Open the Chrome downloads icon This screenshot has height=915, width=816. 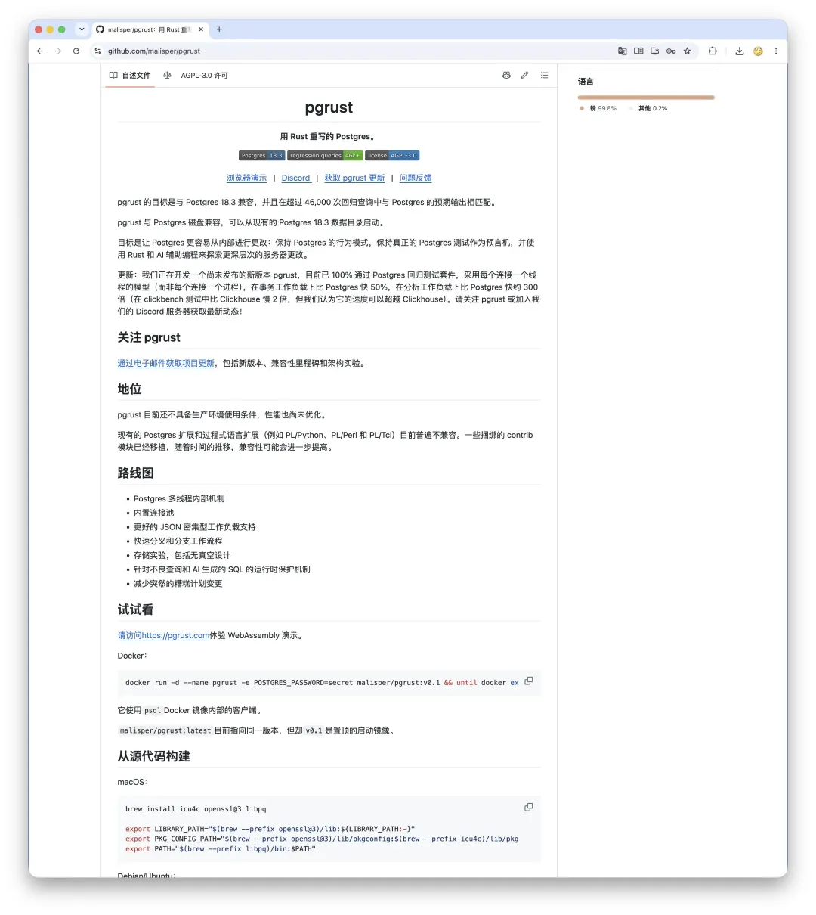coord(739,51)
